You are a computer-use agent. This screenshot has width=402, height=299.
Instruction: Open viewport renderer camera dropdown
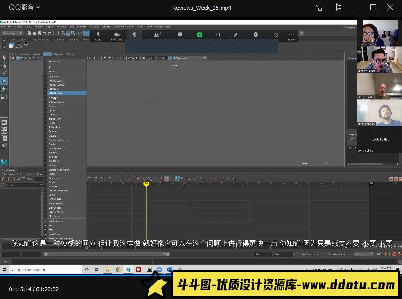pos(190,58)
